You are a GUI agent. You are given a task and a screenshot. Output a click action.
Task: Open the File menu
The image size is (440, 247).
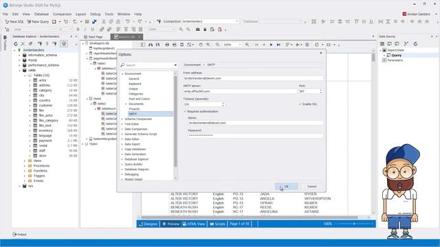click(x=5, y=14)
